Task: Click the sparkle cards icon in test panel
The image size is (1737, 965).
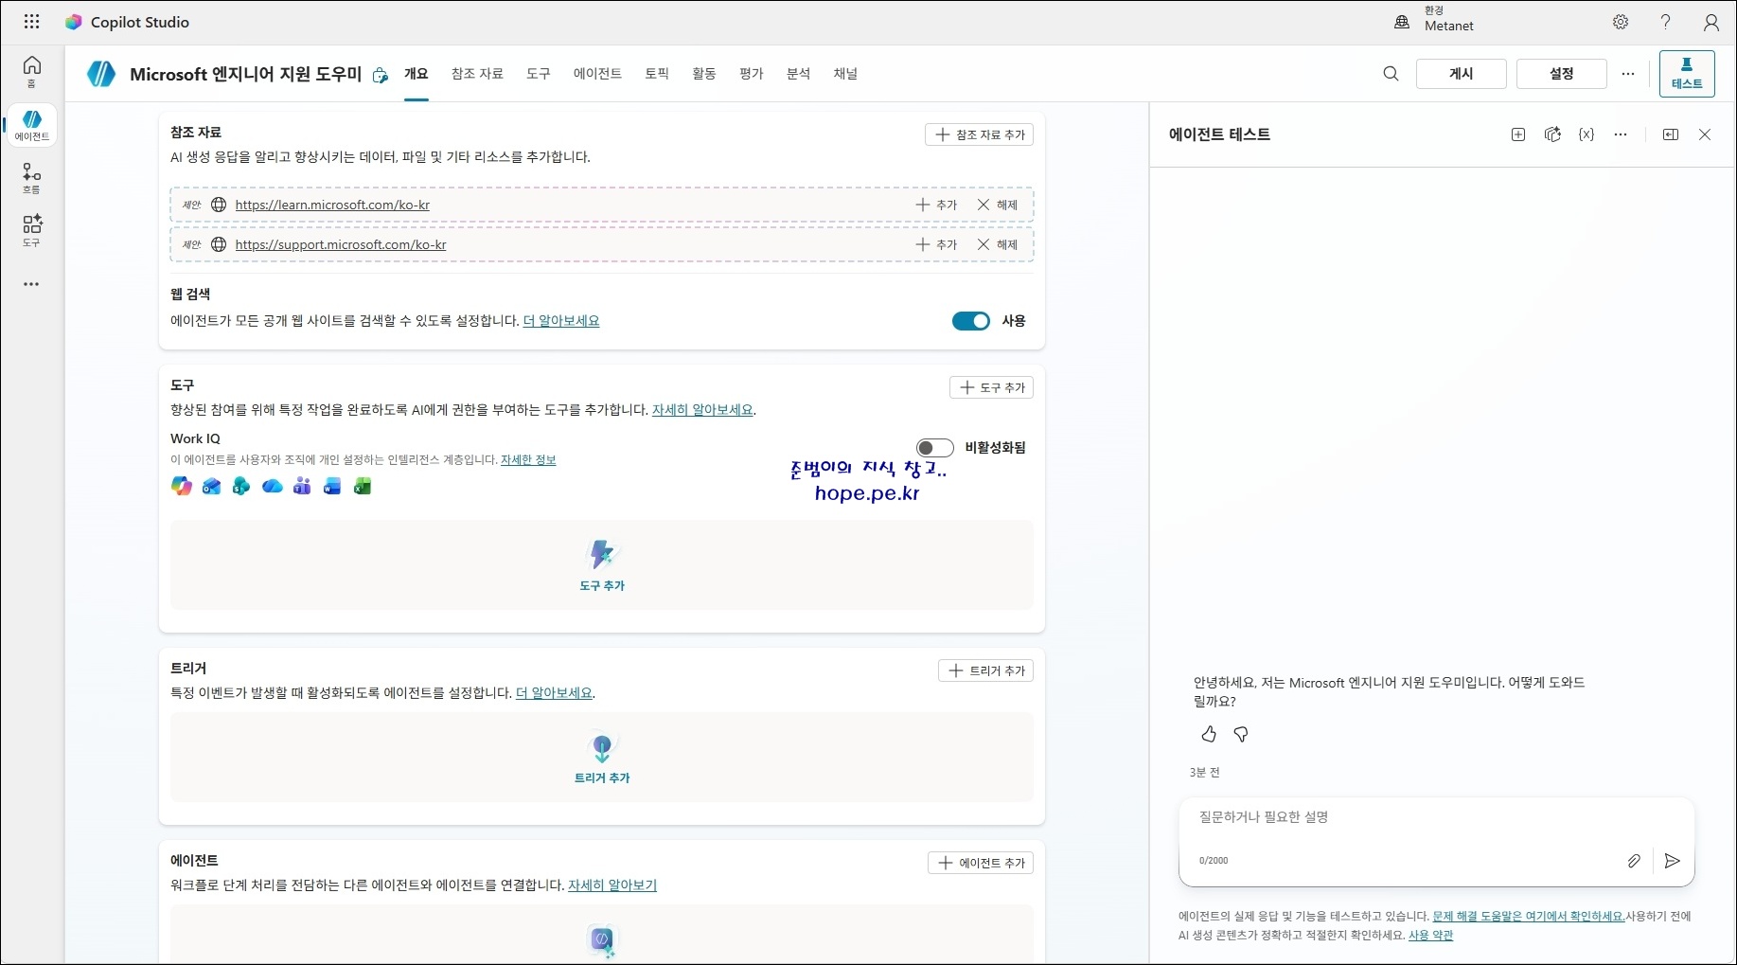Action: click(1552, 134)
